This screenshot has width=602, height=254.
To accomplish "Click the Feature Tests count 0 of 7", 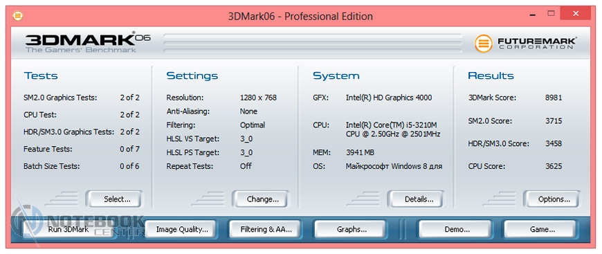I will tap(129, 149).
